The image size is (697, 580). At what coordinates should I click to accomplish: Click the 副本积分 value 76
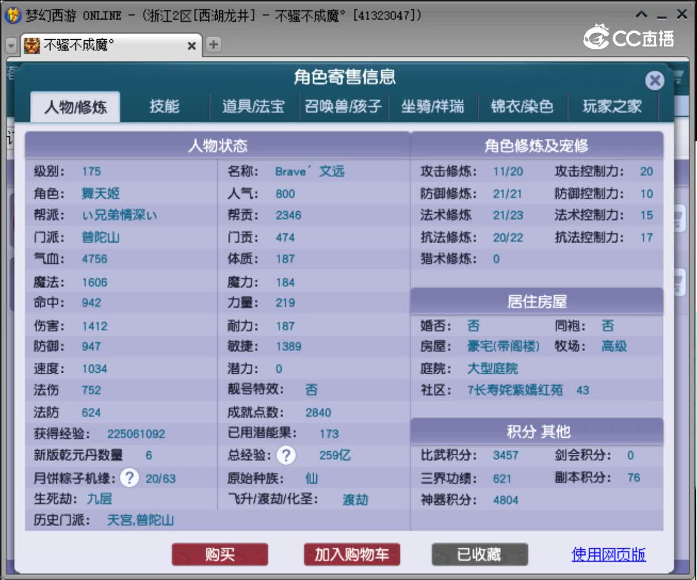[634, 478]
